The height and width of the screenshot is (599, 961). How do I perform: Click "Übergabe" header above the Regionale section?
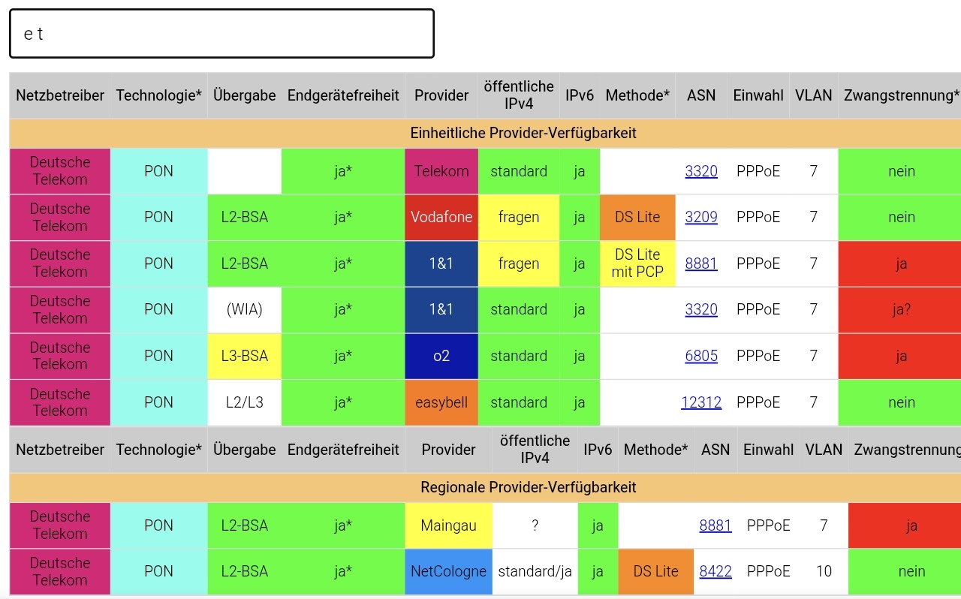(245, 450)
